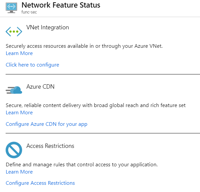
Task: Click the Network Feature Status title
Action: 61,5
